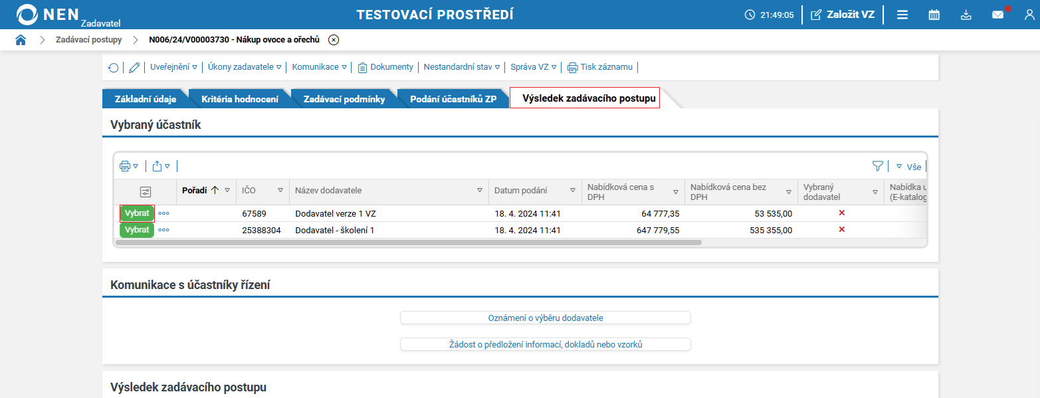The height and width of the screenshot is (398, 1040).
Task: Click the Zadávací postupy breadcrumb
Action: coord(89,40)
